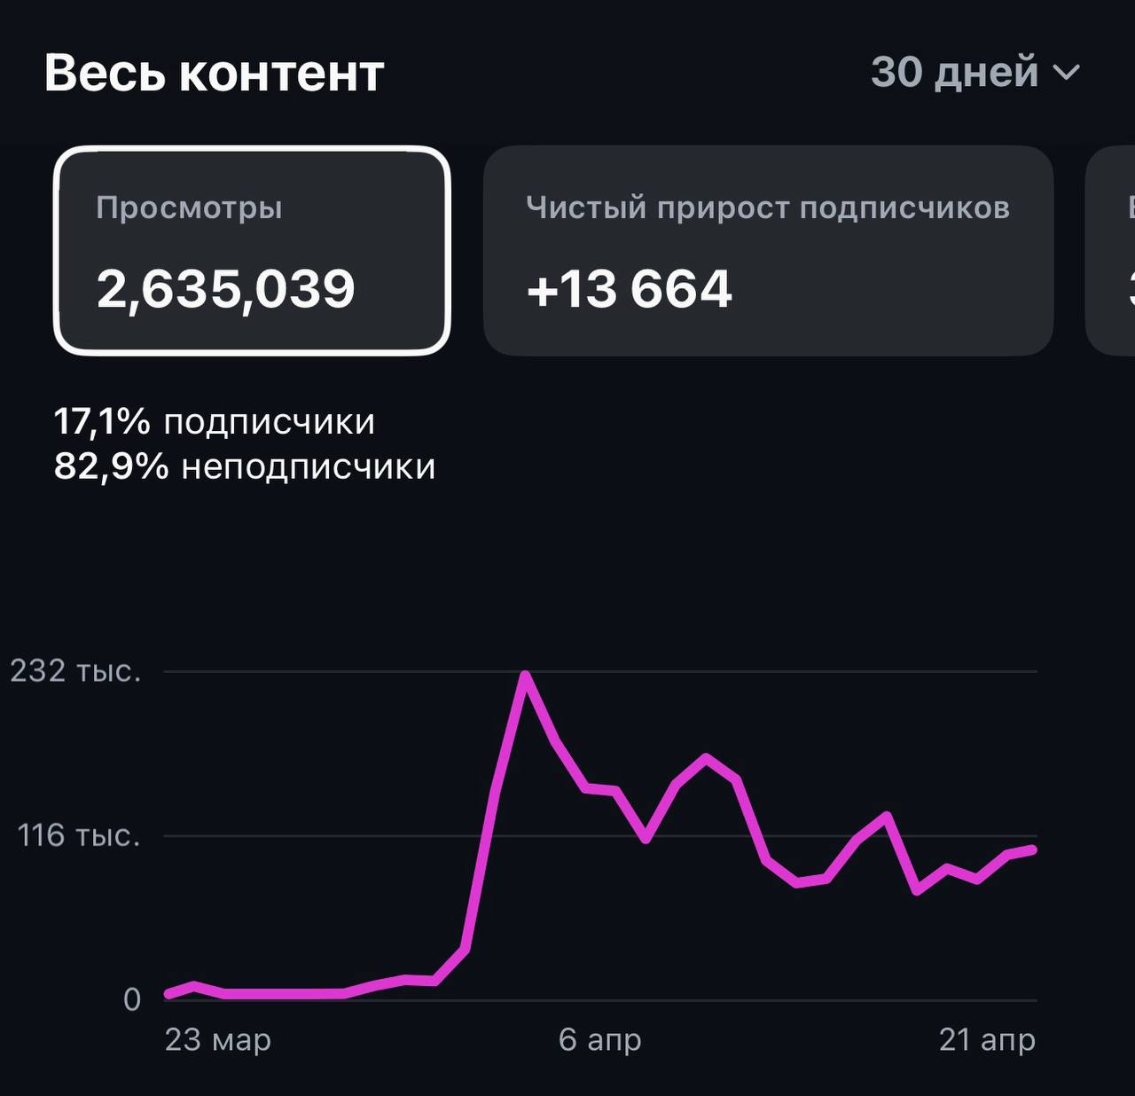Click the 0 on the vertical axis
This screenshot has height=1096, width=1135.
pos(131,998)
